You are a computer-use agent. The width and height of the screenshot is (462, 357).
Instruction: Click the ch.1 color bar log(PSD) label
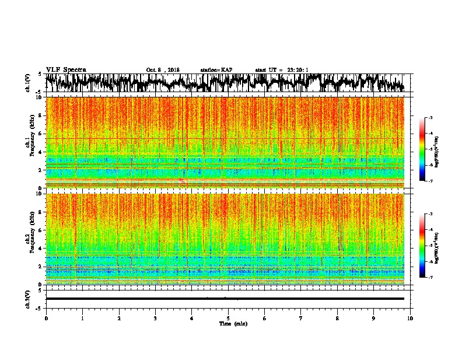click(436, 152)
